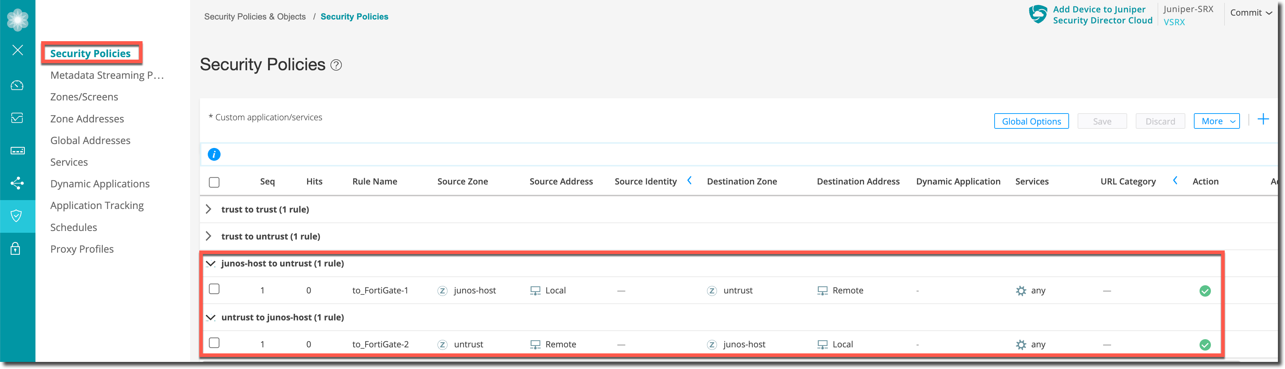Open the More dropdown menu
The image size is (1285, 369).
point(1216,121)
